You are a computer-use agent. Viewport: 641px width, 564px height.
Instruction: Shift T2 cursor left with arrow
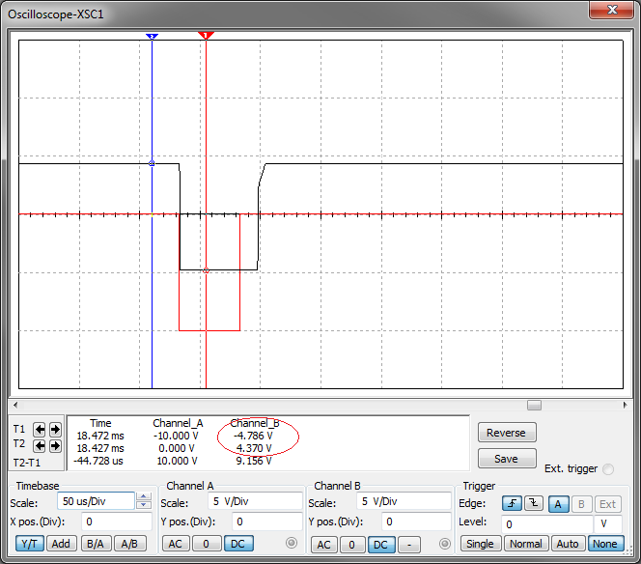click(40, 446)
